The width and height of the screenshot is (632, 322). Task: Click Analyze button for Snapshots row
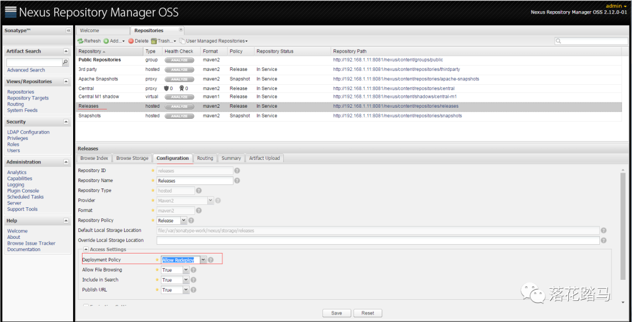[x=180, y=116]
